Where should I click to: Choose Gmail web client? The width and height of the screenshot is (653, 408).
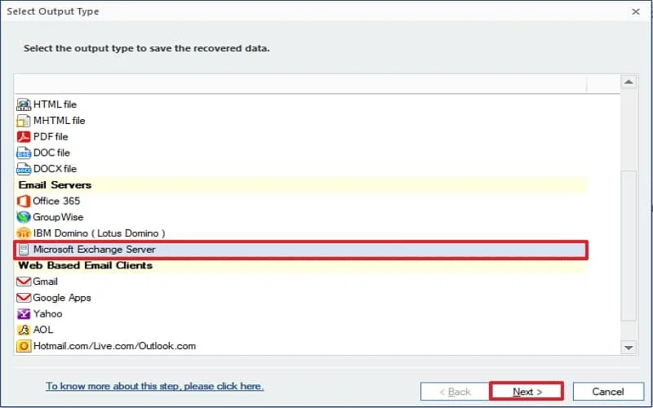coord(45,282)
